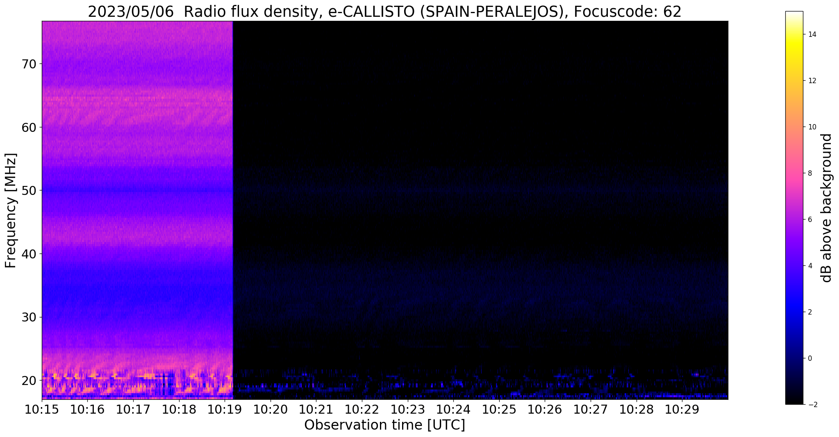Click the 10:16 time tick label

coord(87,409)
